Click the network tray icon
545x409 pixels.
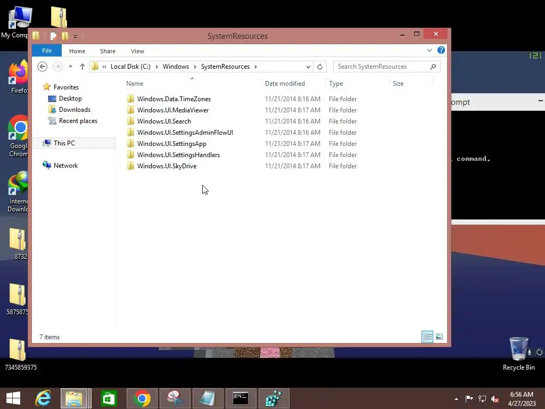(x=482, y=398)
